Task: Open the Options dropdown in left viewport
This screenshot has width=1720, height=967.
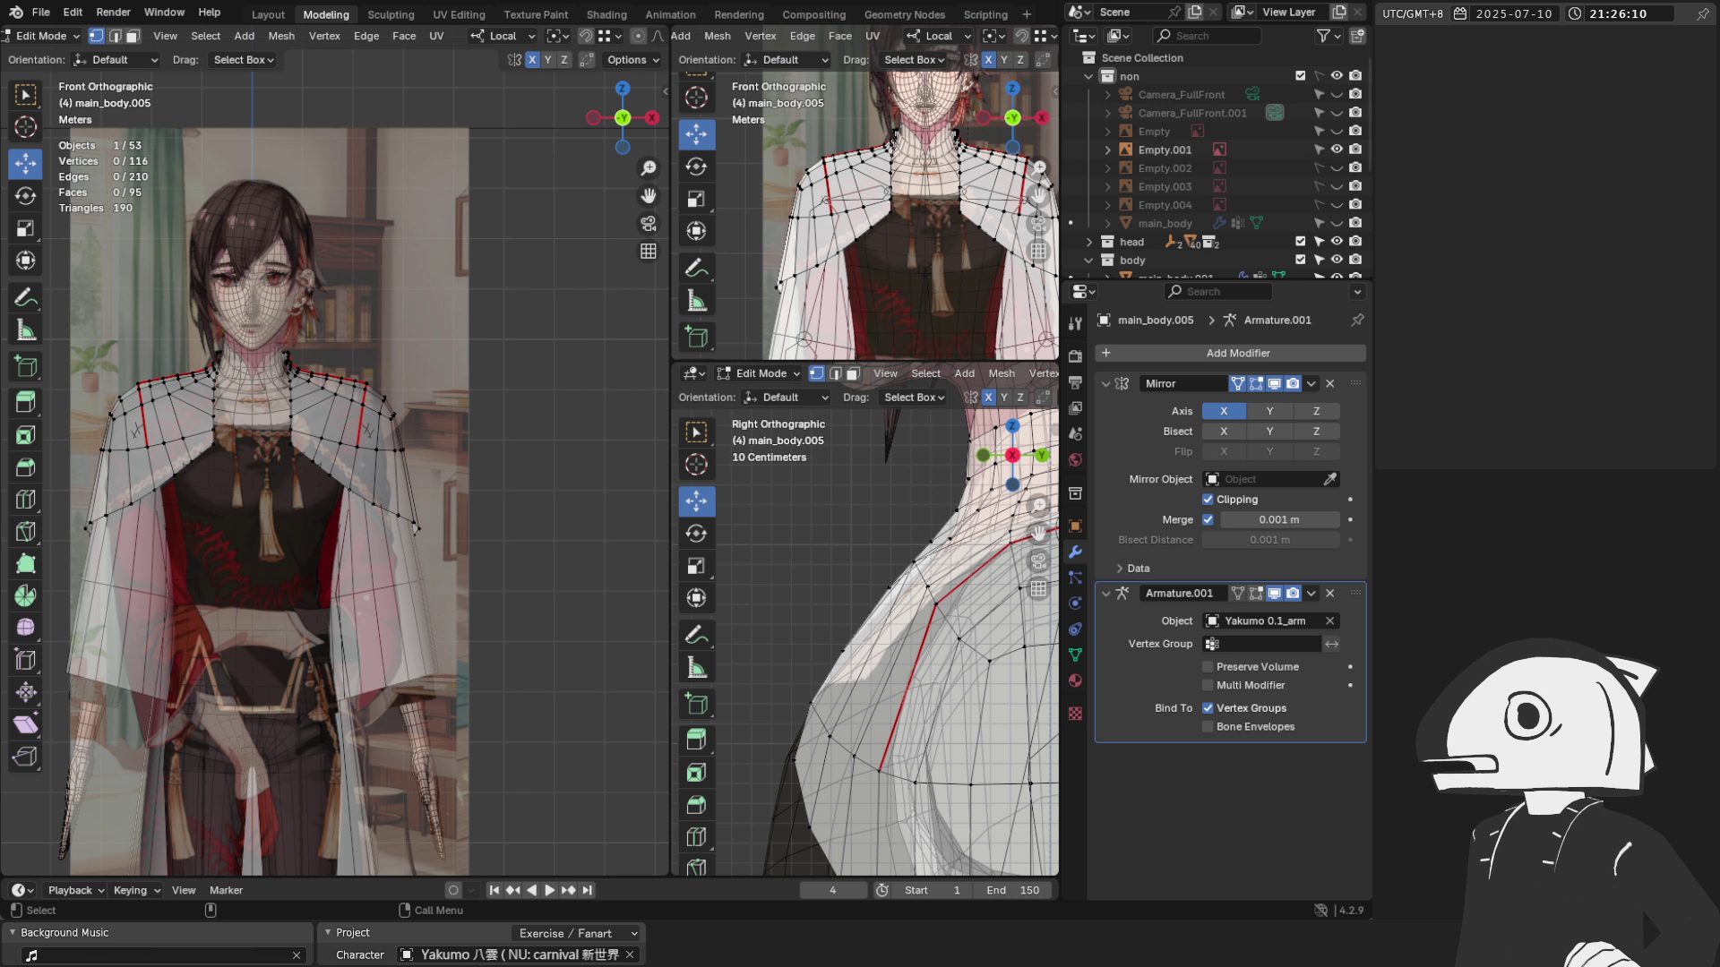Action: click(x=632, y=60)
